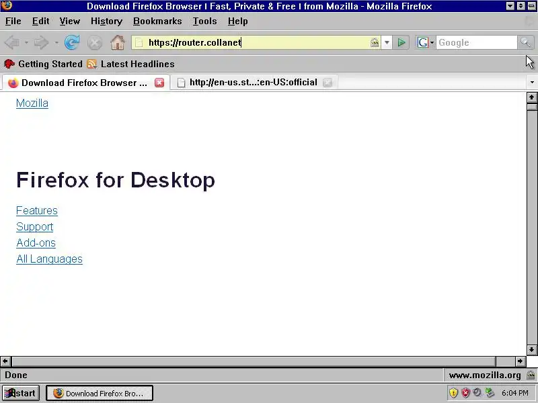Close the en-US:official tab

pyautogui.click(x=328, y=83)
